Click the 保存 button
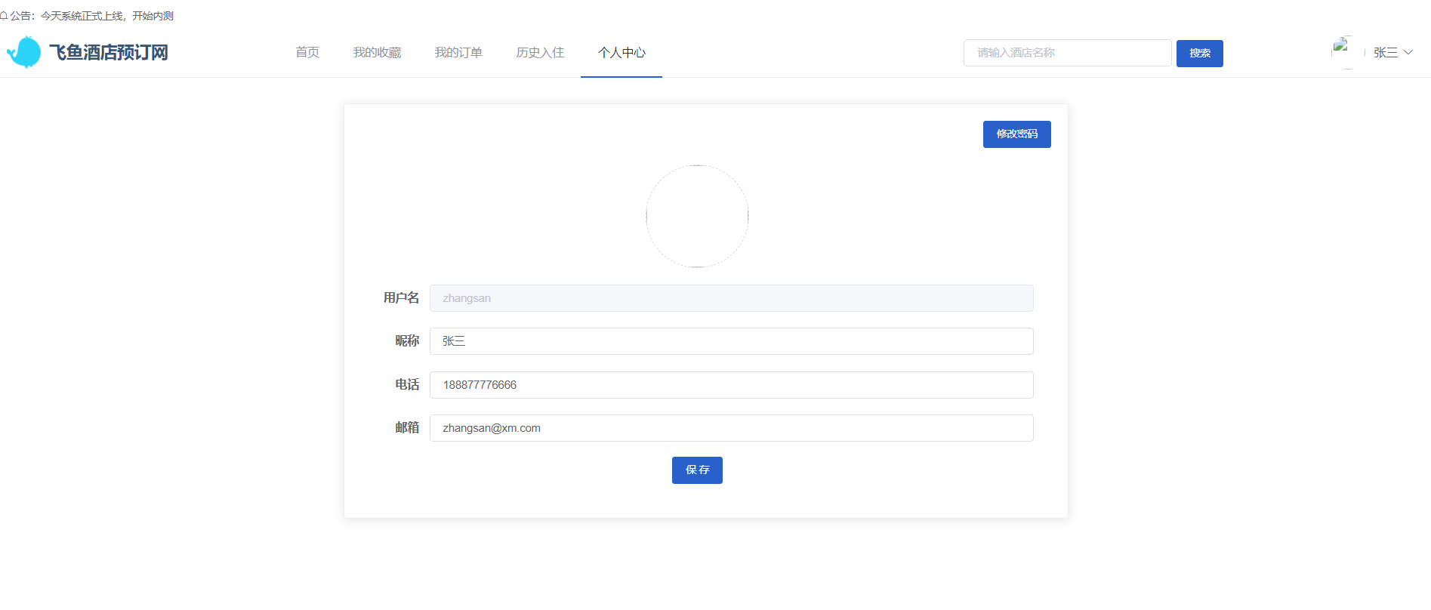The width and height of the screenshot is (1431, 610). click(697, 470)
